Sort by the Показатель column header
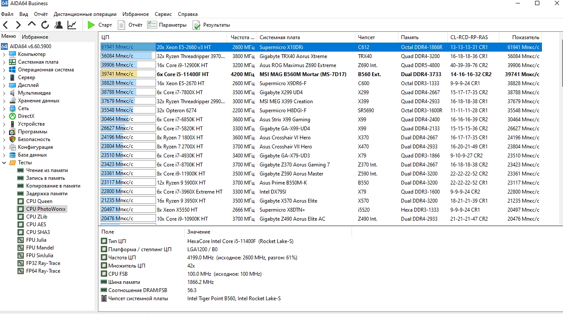This screenshot has height=314, width=563. [x=520, y=37]
